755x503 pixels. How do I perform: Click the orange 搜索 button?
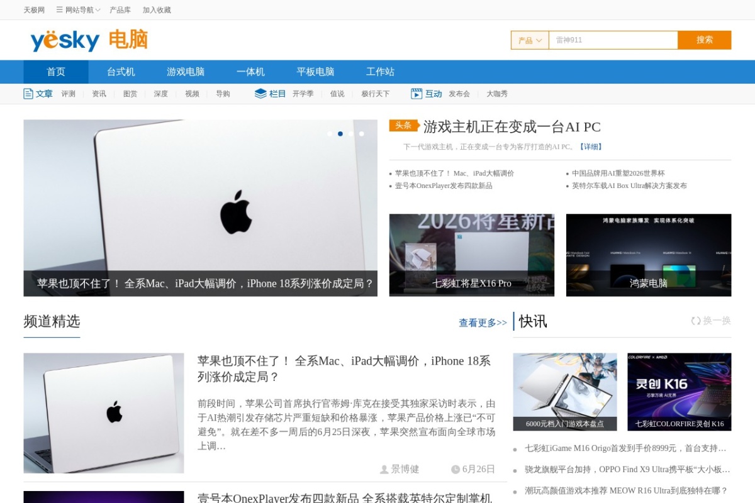click(705, 40)
